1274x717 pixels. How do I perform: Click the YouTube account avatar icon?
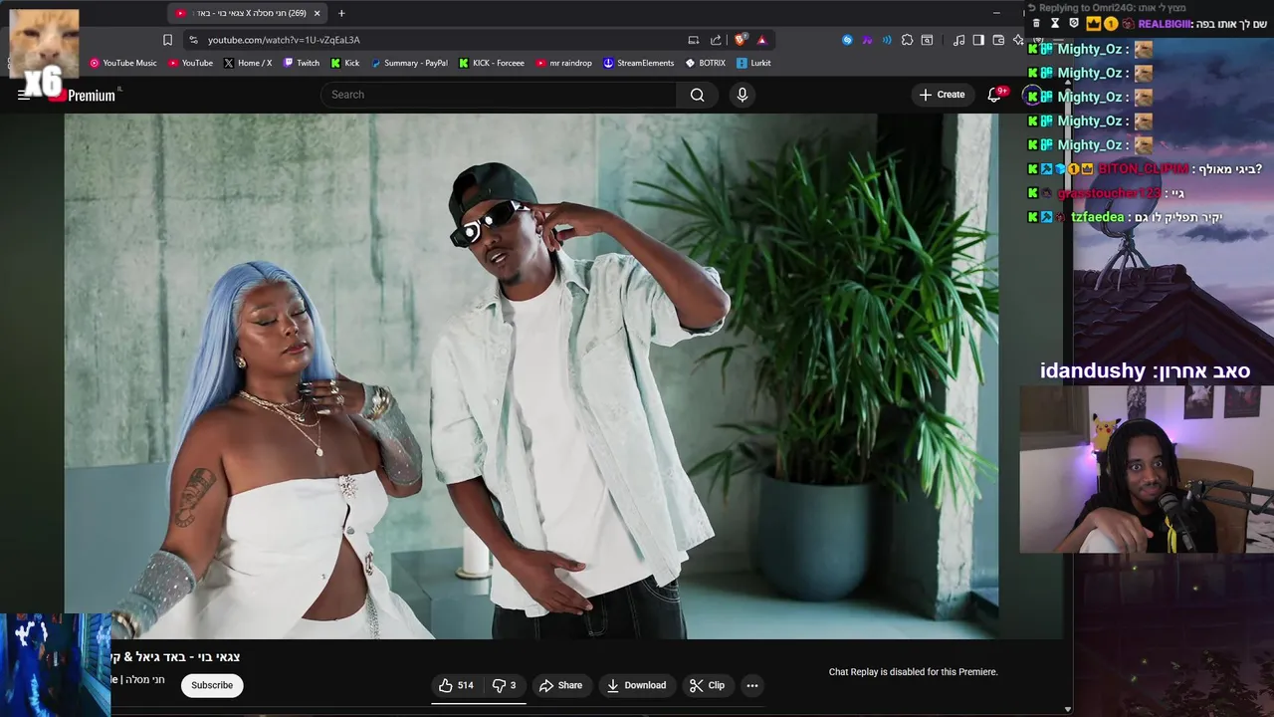pyautogui.click(x=1033, y=96)
